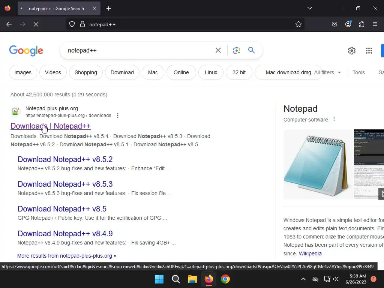Apply the Linux filter chip
This screenshot has width=384, height=288.
click(211, 72)
